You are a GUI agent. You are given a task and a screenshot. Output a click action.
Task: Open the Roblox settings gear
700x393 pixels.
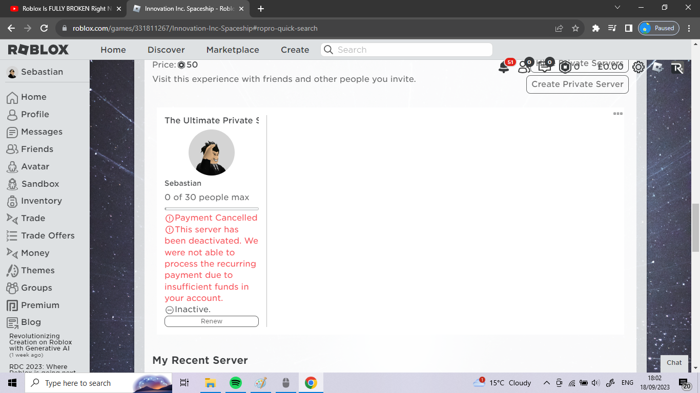(638, 67)
